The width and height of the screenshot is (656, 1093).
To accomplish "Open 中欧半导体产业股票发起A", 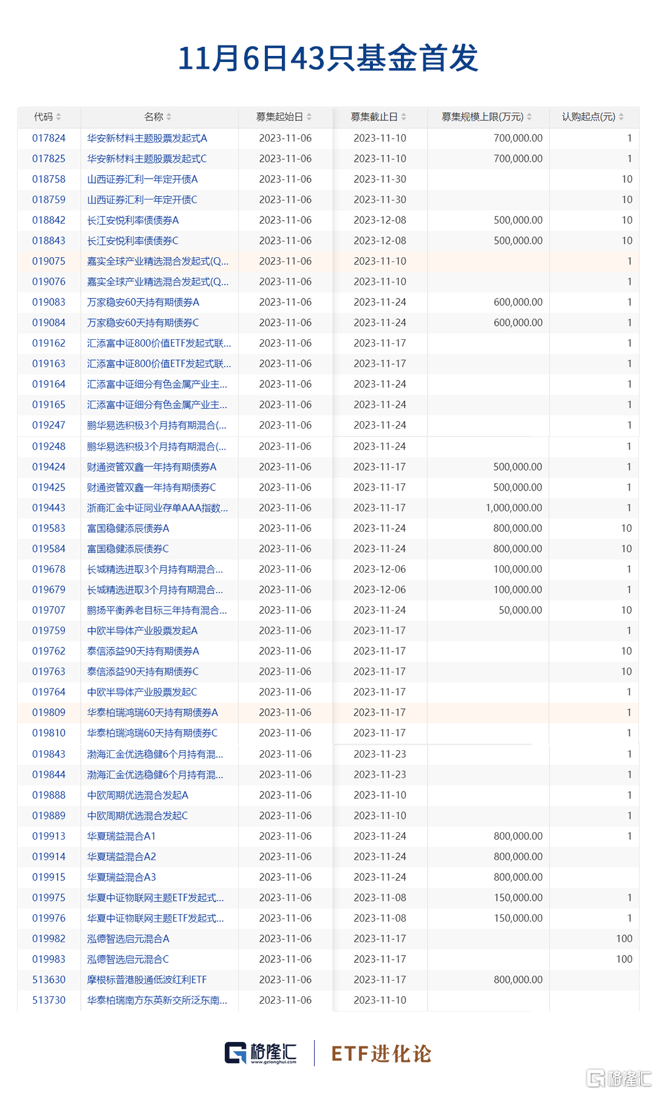I will tap(142, 631).
